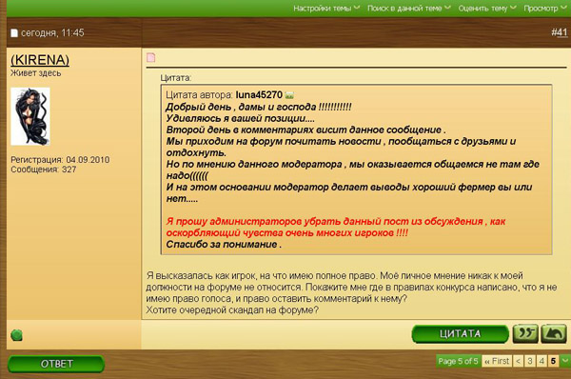Click quoted author name luna45270
The height and width of the screenshot is (379, 571).
point(259,95)
